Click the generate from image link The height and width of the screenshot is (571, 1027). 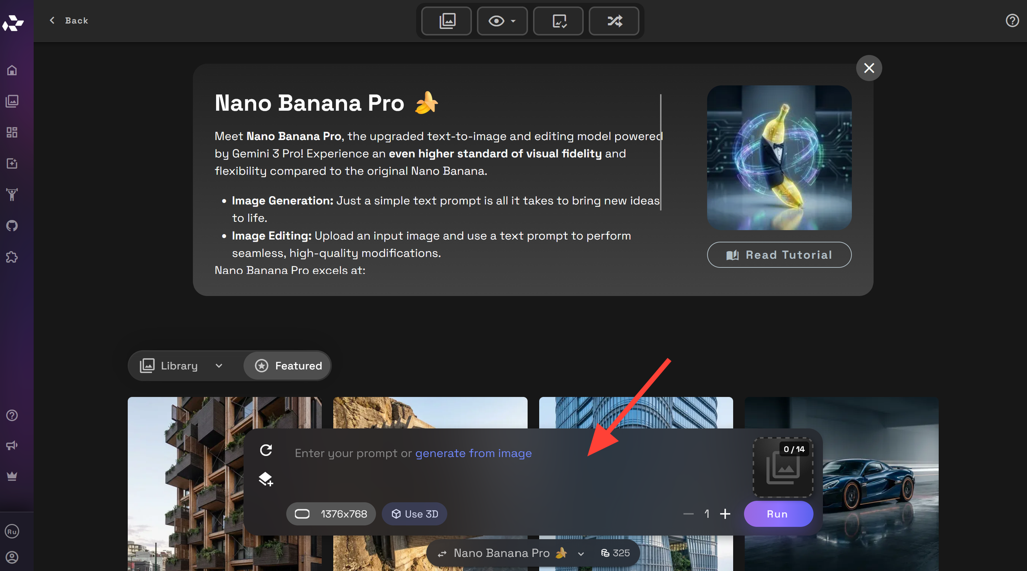(x=473, y=453)
